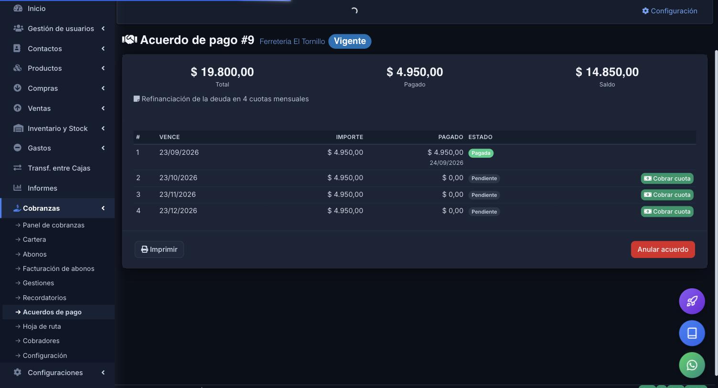Click the Vigente status badge
The width and height of the screenshot is (718, 388).
coord(350,41)
